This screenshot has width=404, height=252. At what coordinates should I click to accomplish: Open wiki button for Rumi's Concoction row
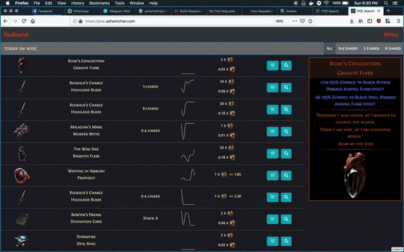(x=273, y=66)
